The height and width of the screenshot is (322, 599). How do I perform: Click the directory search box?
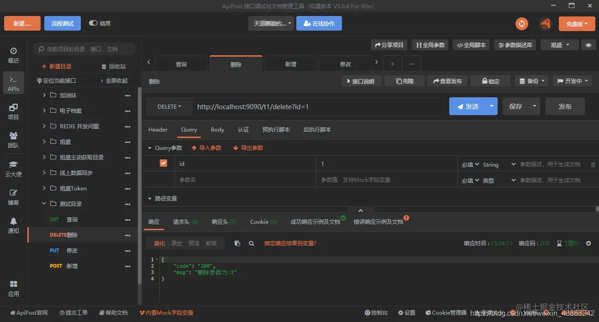point(84,49)
